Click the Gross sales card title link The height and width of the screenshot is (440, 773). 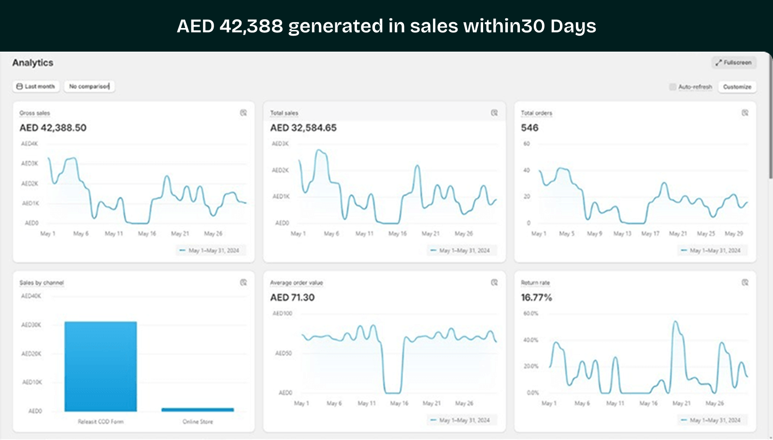pyautogui.click(x=34, y=113)
